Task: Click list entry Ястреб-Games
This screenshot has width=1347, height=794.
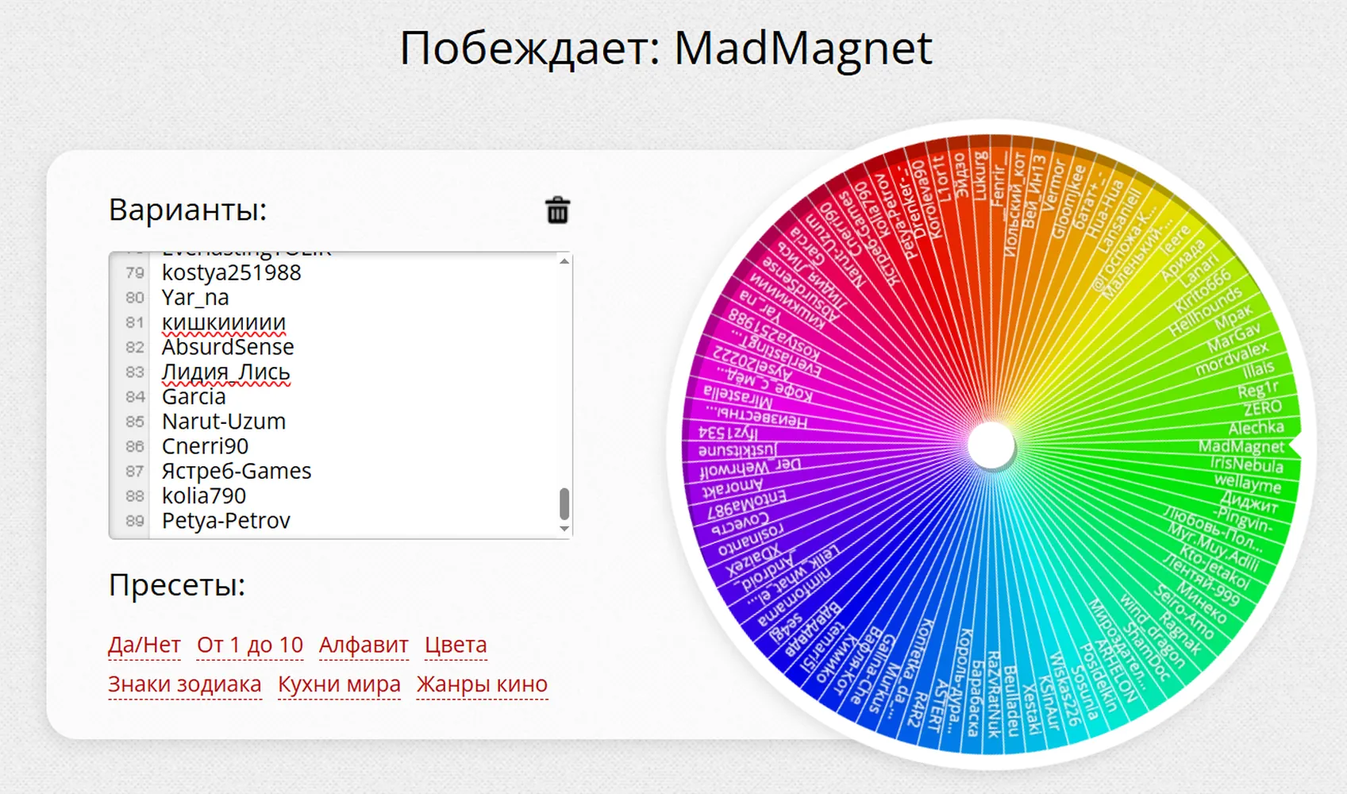Action: 237,471
